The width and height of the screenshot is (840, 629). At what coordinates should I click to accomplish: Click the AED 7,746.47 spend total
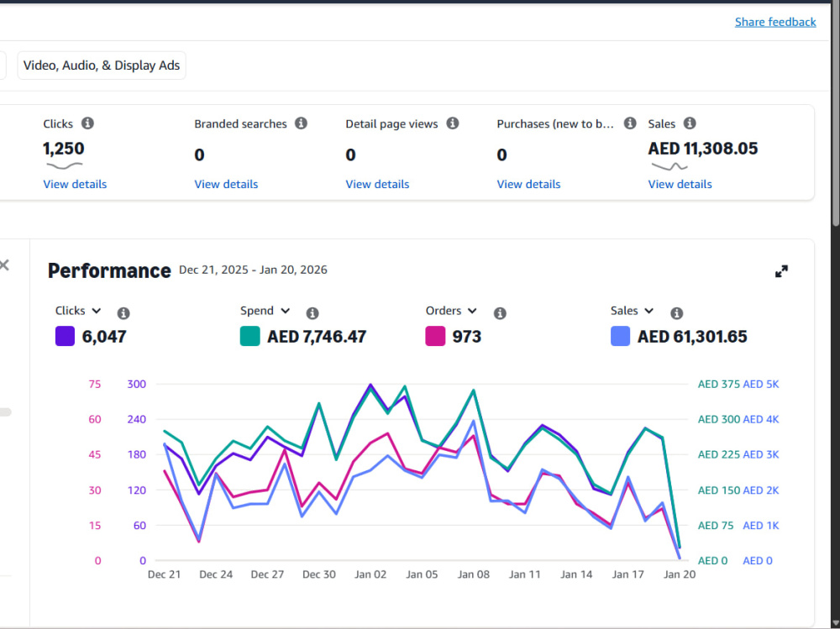coord(317,337)
